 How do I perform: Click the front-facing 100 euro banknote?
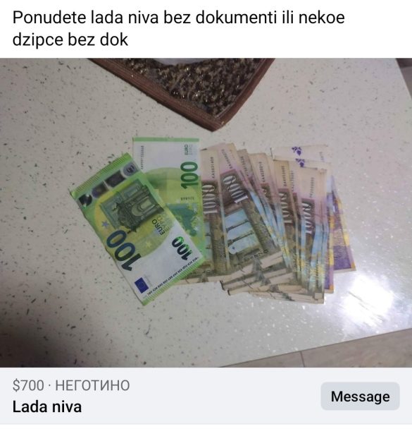coord(137,229)
